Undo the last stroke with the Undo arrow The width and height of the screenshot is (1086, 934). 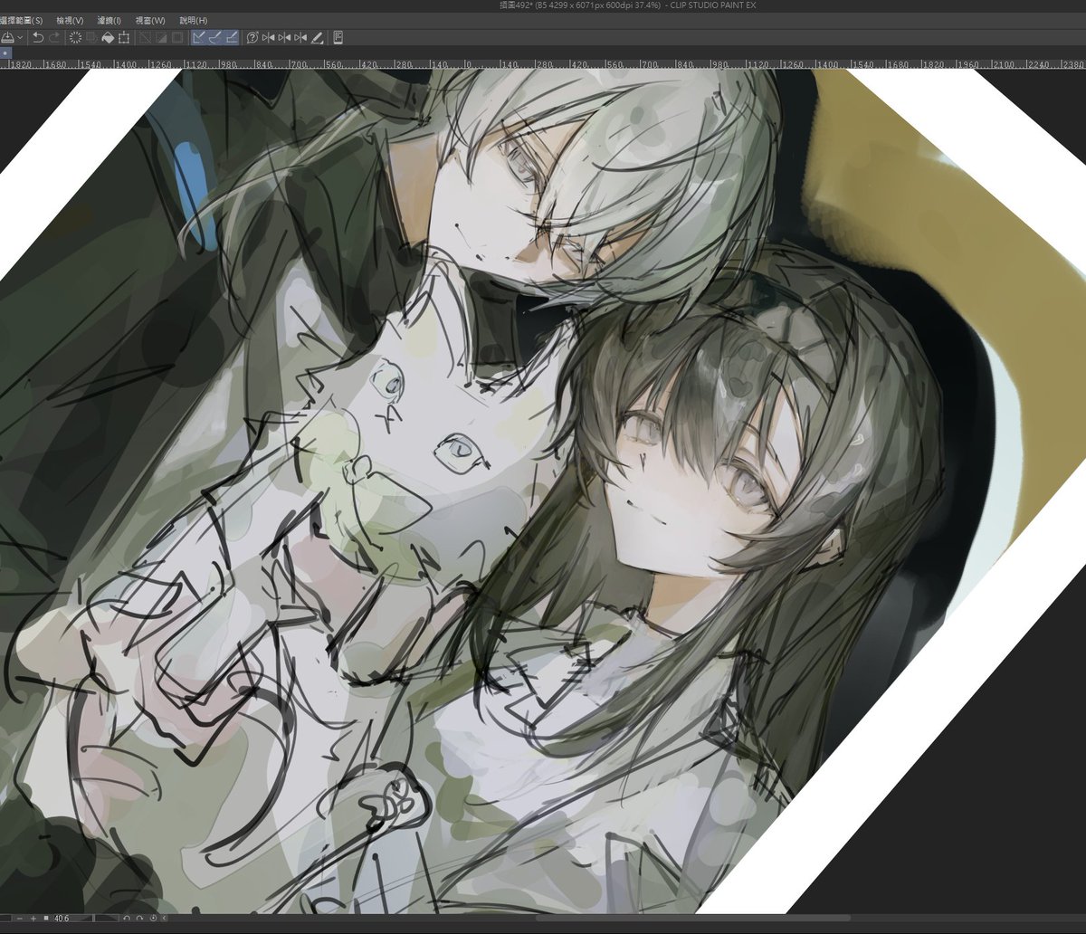(x=38, y=37)
